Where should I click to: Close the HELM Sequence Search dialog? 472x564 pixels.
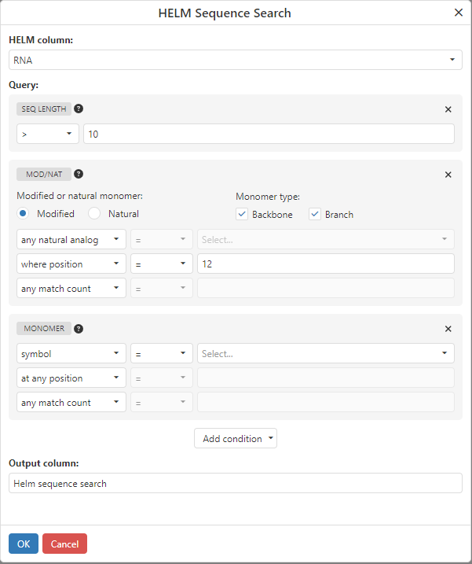pyautogui.click(x=459, y=13)
